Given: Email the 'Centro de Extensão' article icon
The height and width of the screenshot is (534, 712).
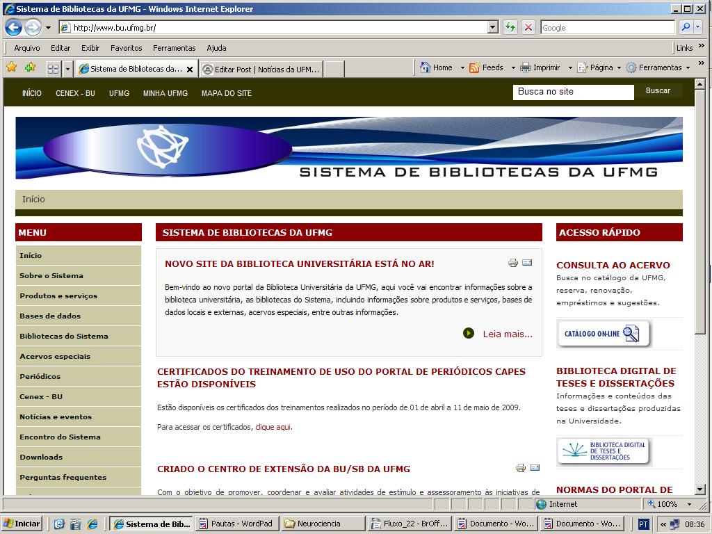Looking at the screenshot, I should click(535, 467).
